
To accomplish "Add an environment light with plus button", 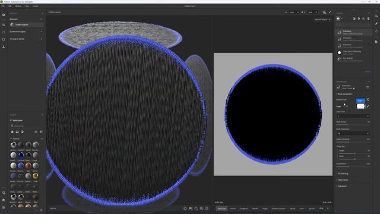I will [x=41, y=32].
